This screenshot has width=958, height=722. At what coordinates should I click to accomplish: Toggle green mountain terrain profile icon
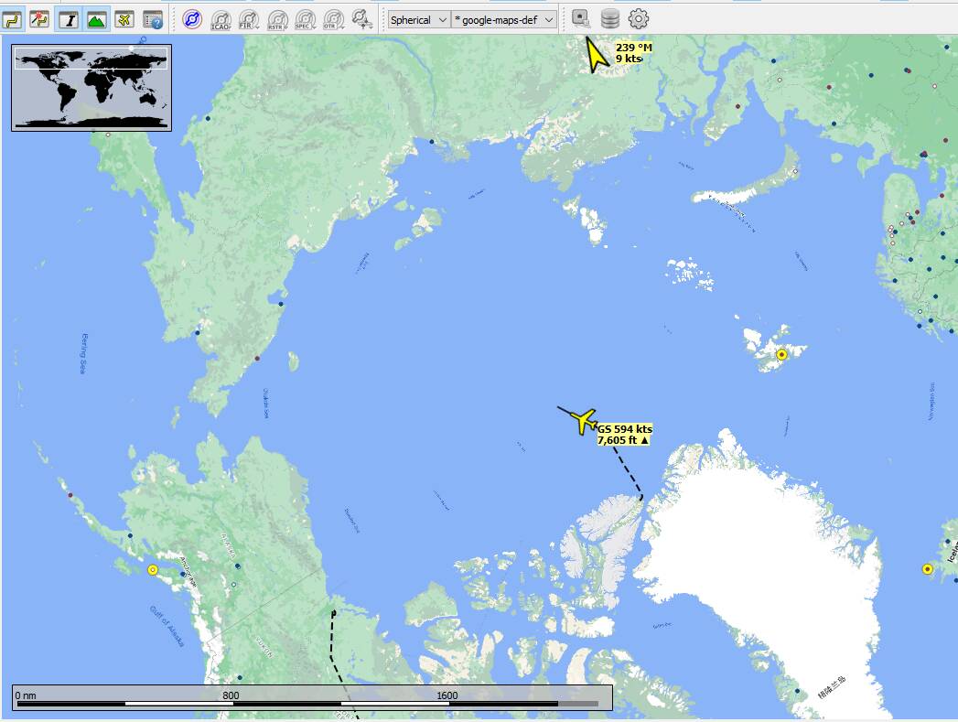pos(96,19)
